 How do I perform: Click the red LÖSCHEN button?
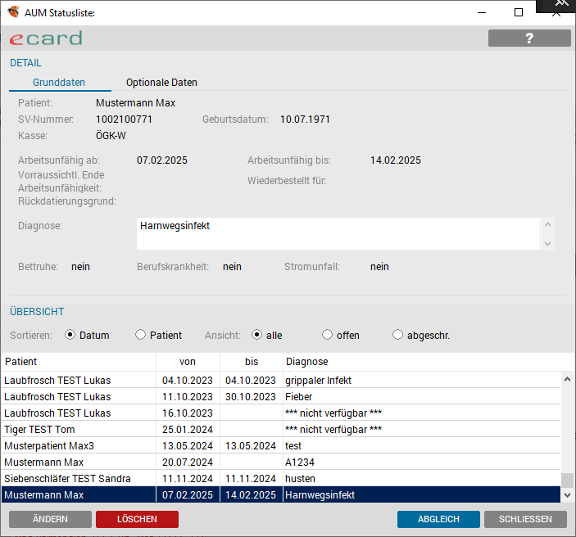[x=137, y=519]
